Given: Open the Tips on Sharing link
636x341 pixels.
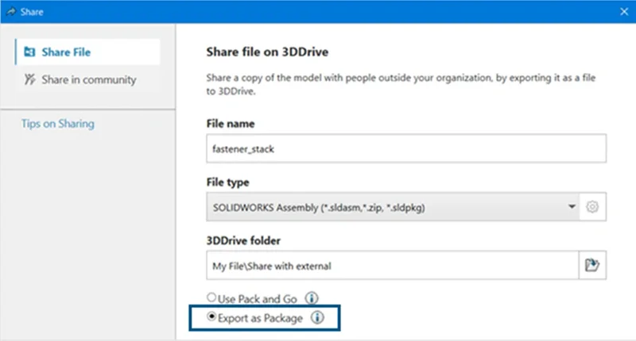Looking at the screenshot, I should click(x=57, y=124).
